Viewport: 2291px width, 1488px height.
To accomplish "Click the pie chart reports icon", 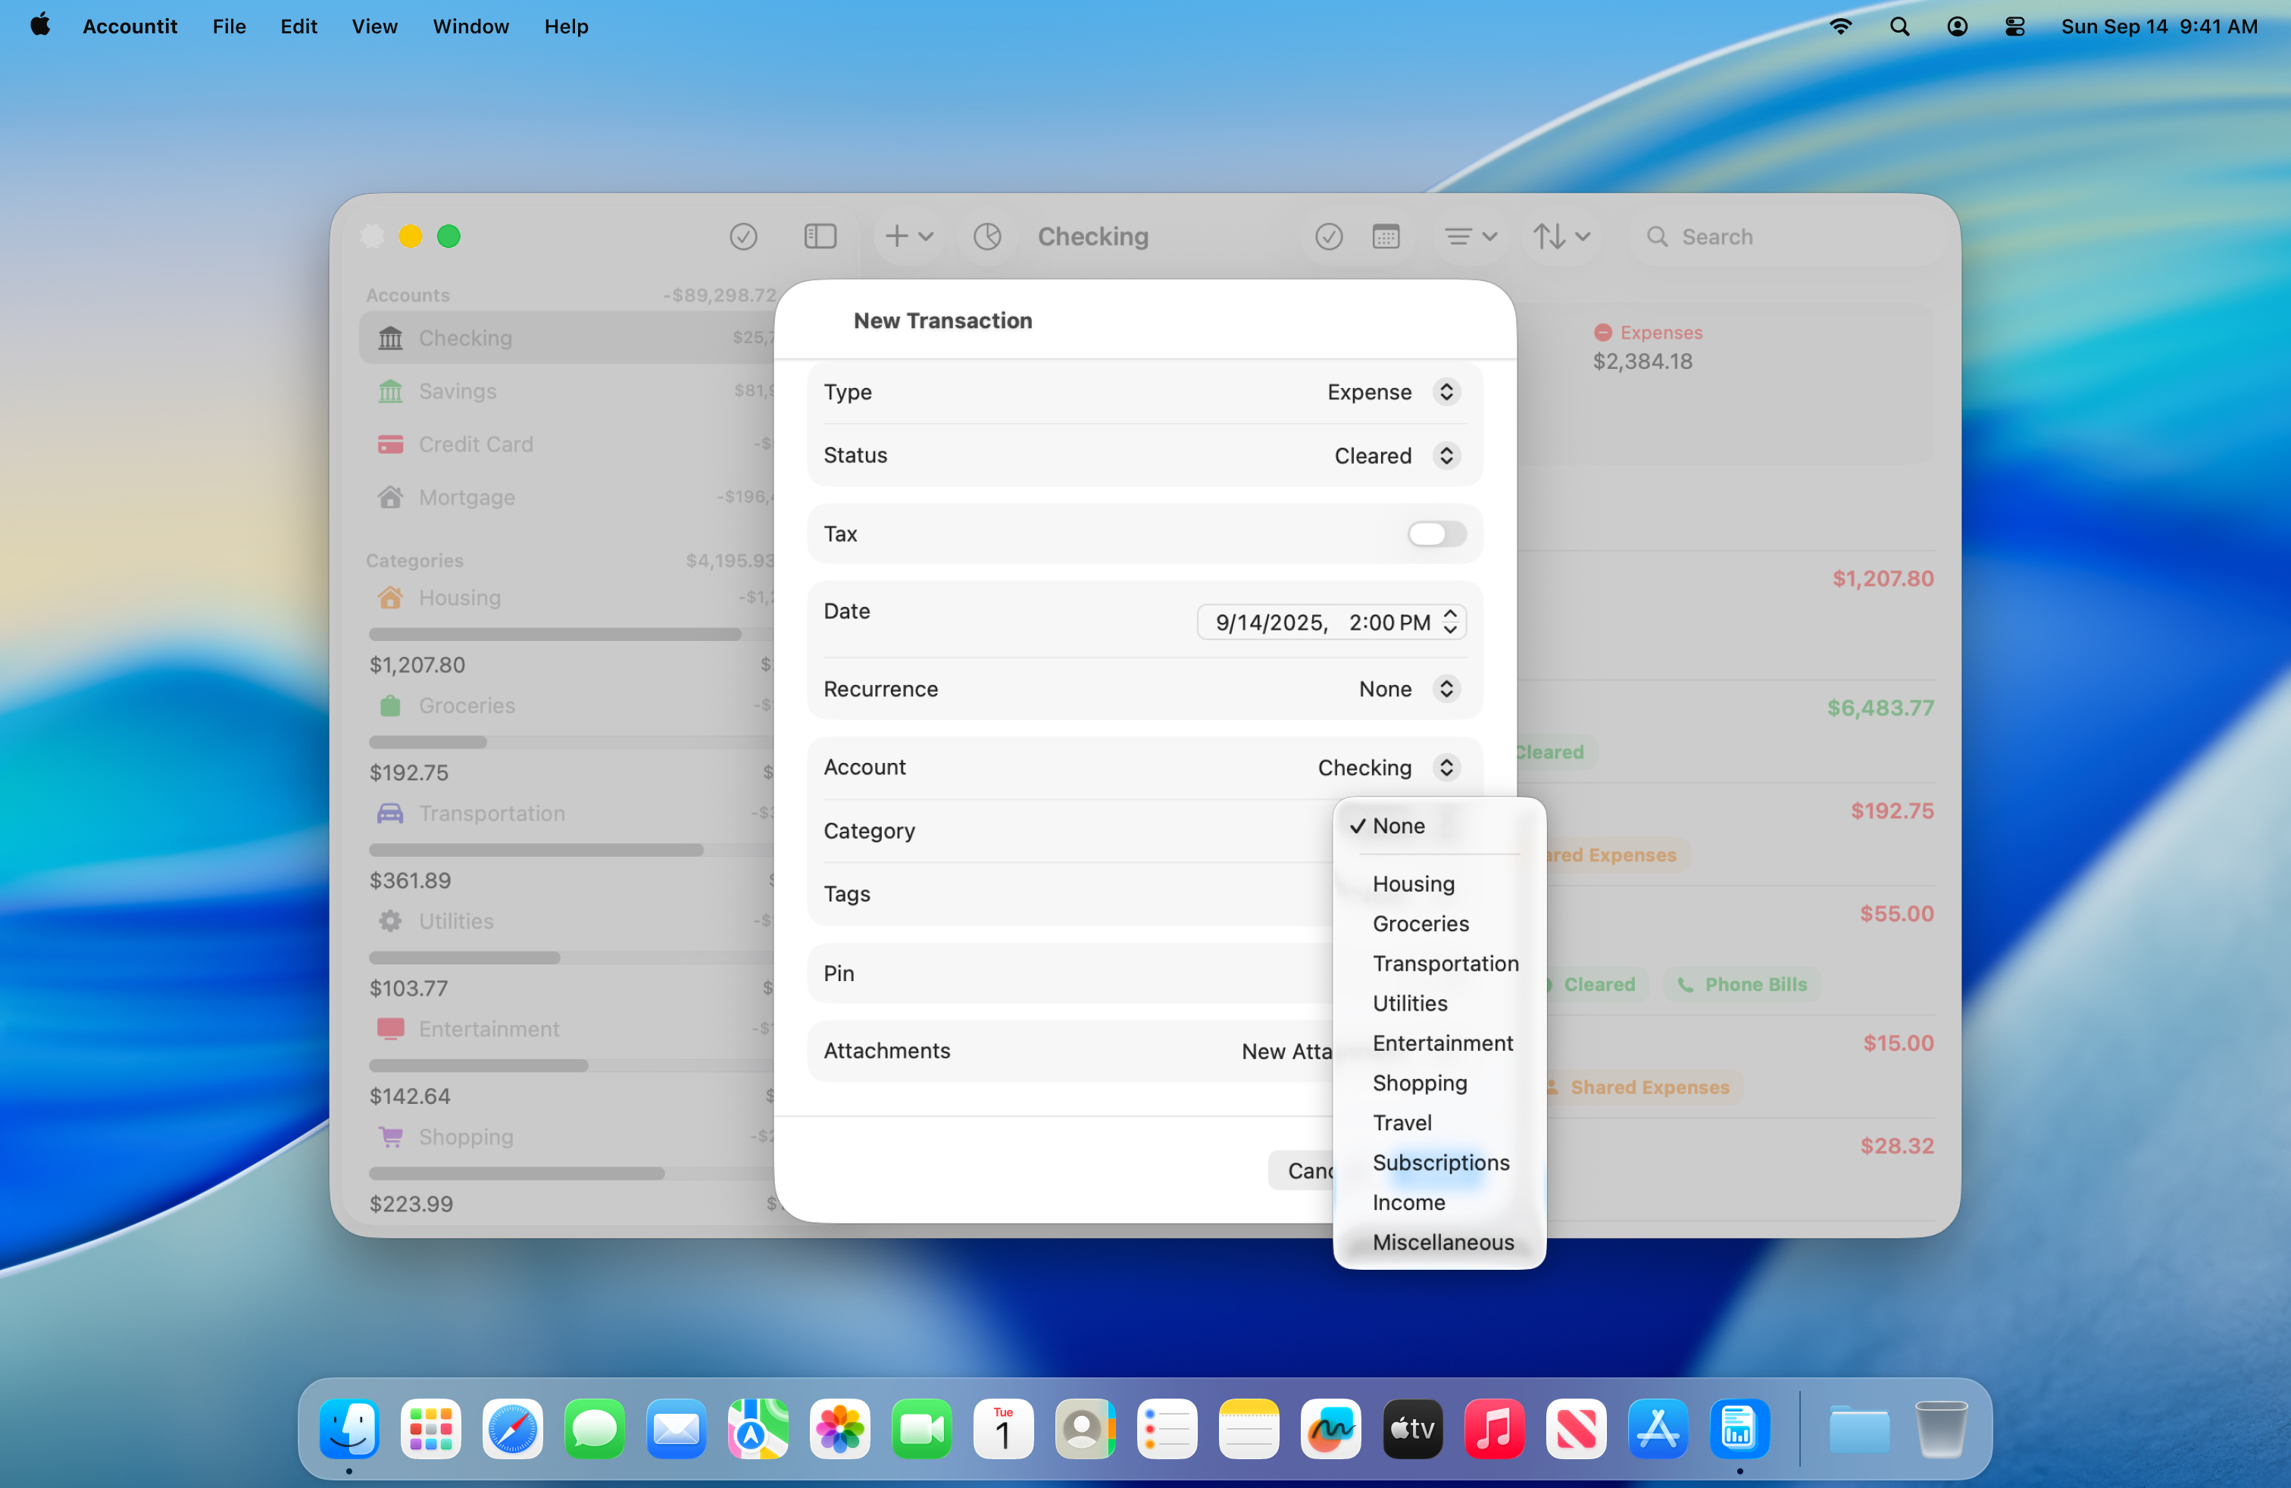I will point(986,237).
